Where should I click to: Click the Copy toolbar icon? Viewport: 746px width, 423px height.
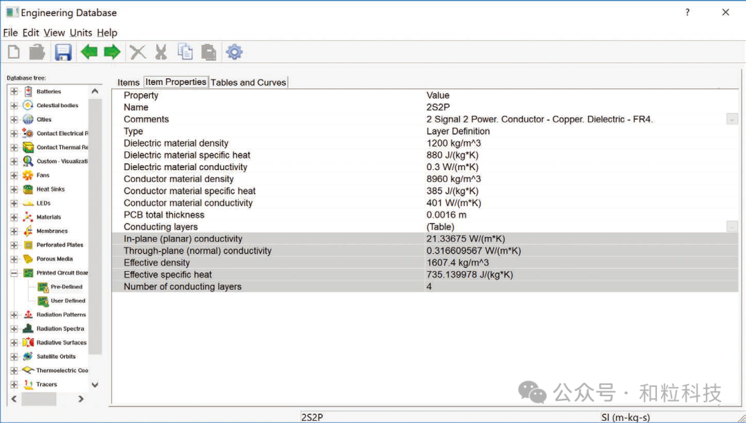point(185,52)
